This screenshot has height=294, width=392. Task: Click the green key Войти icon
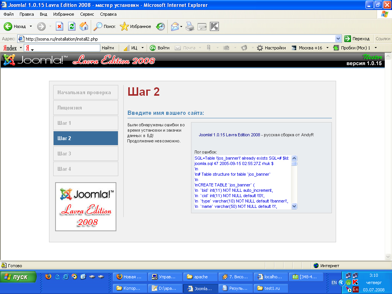coord(152,48)
